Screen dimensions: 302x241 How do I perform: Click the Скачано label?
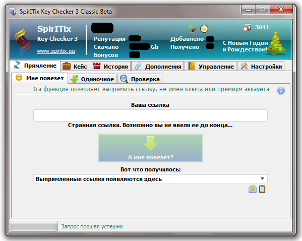106,47
